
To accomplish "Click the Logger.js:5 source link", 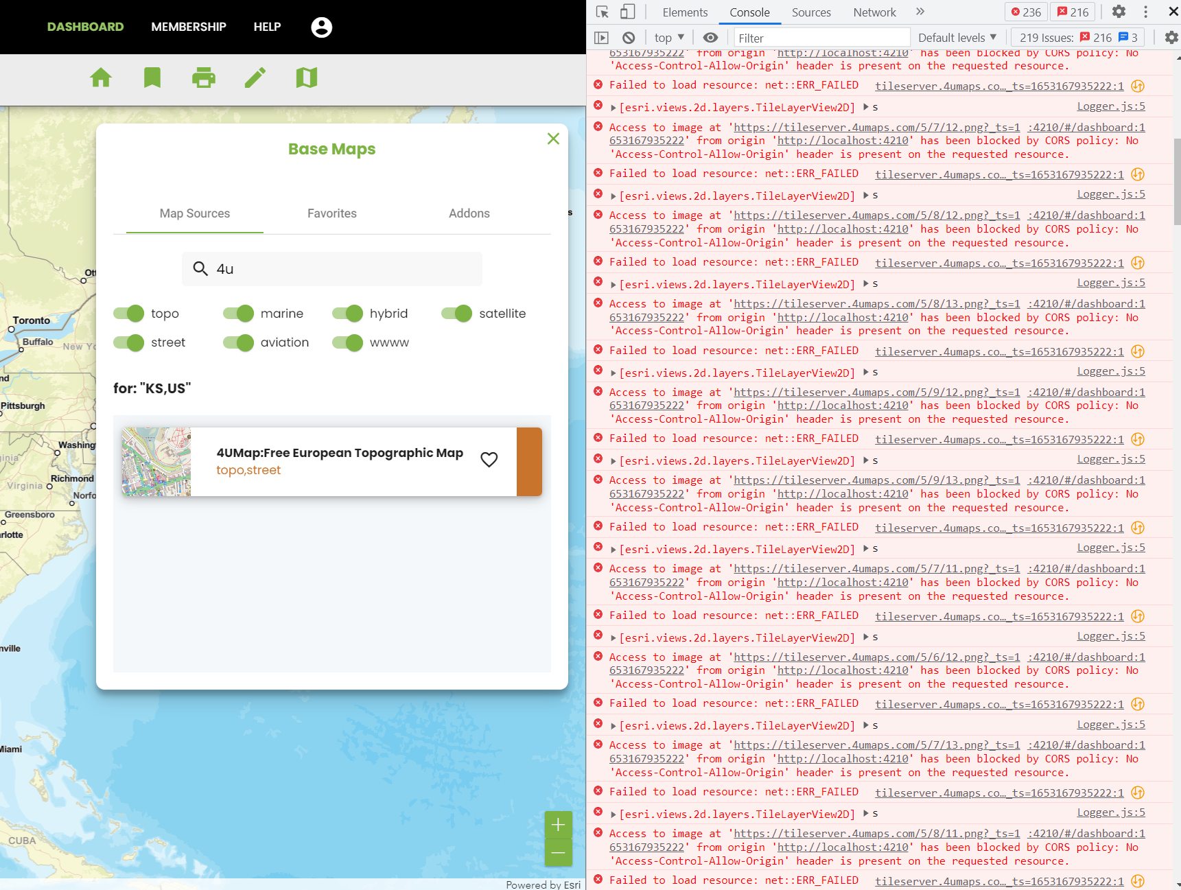I will coord(1110,106).
